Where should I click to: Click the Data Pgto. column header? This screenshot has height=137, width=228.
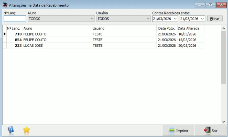[167, 28]
